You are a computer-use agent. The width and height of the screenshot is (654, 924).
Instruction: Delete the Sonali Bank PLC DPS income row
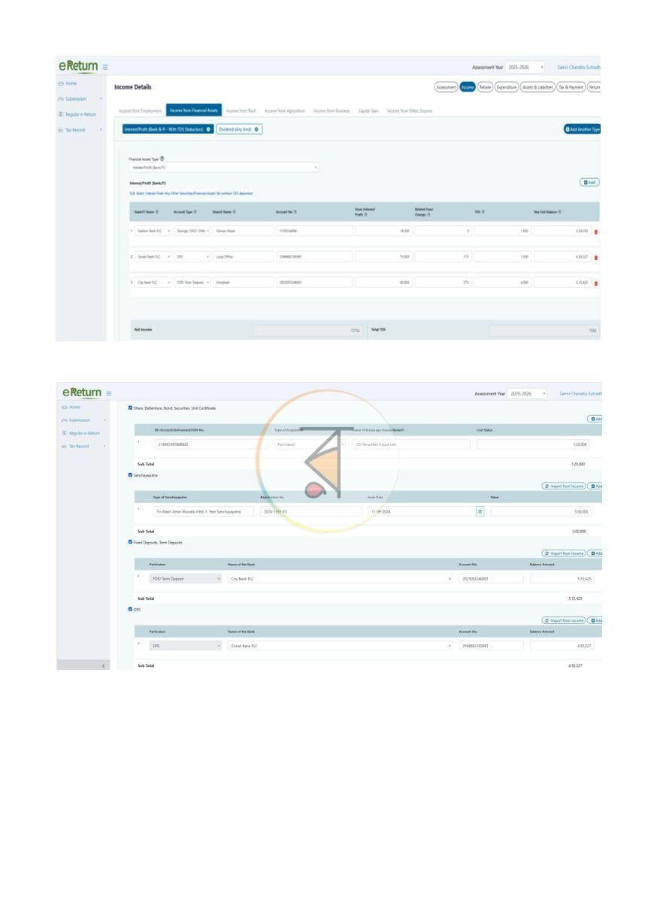coord(596,257)
